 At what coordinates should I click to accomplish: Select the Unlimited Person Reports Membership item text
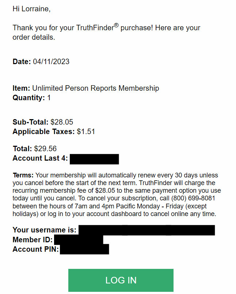tap(96, 88)
